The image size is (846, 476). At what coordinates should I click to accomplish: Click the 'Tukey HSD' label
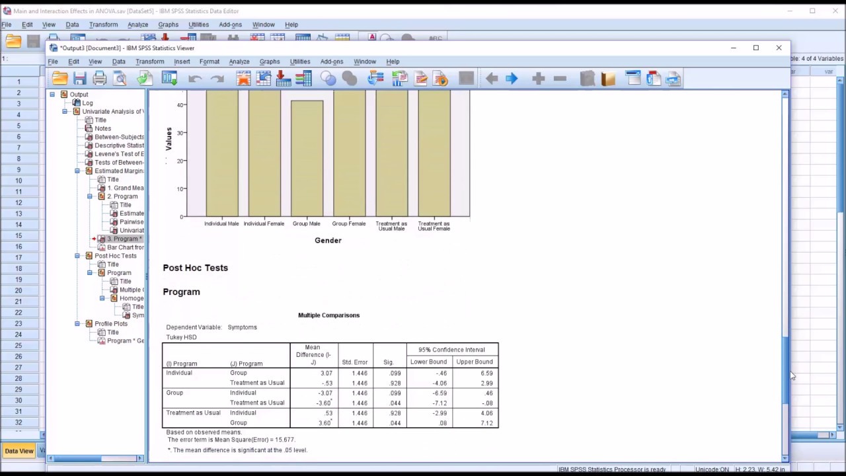181,337
